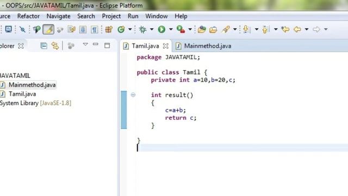Open the Window menu
348x196 pixels.
157,16
